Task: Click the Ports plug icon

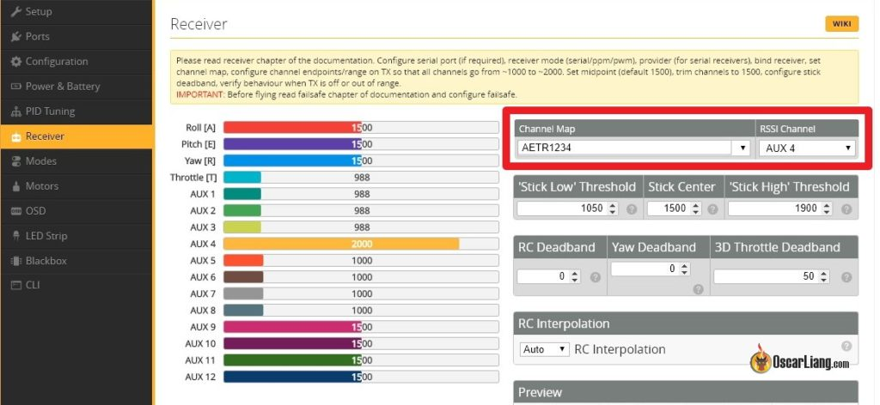Action: pyautogui.click(x=15, y=36)
